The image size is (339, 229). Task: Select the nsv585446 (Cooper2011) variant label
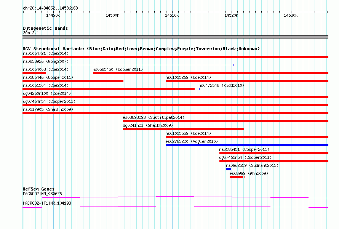tap(48, 77)
